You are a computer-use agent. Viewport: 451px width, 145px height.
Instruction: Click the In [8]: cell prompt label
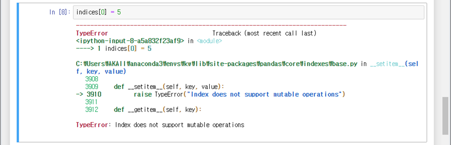click(x=60, y=12)
